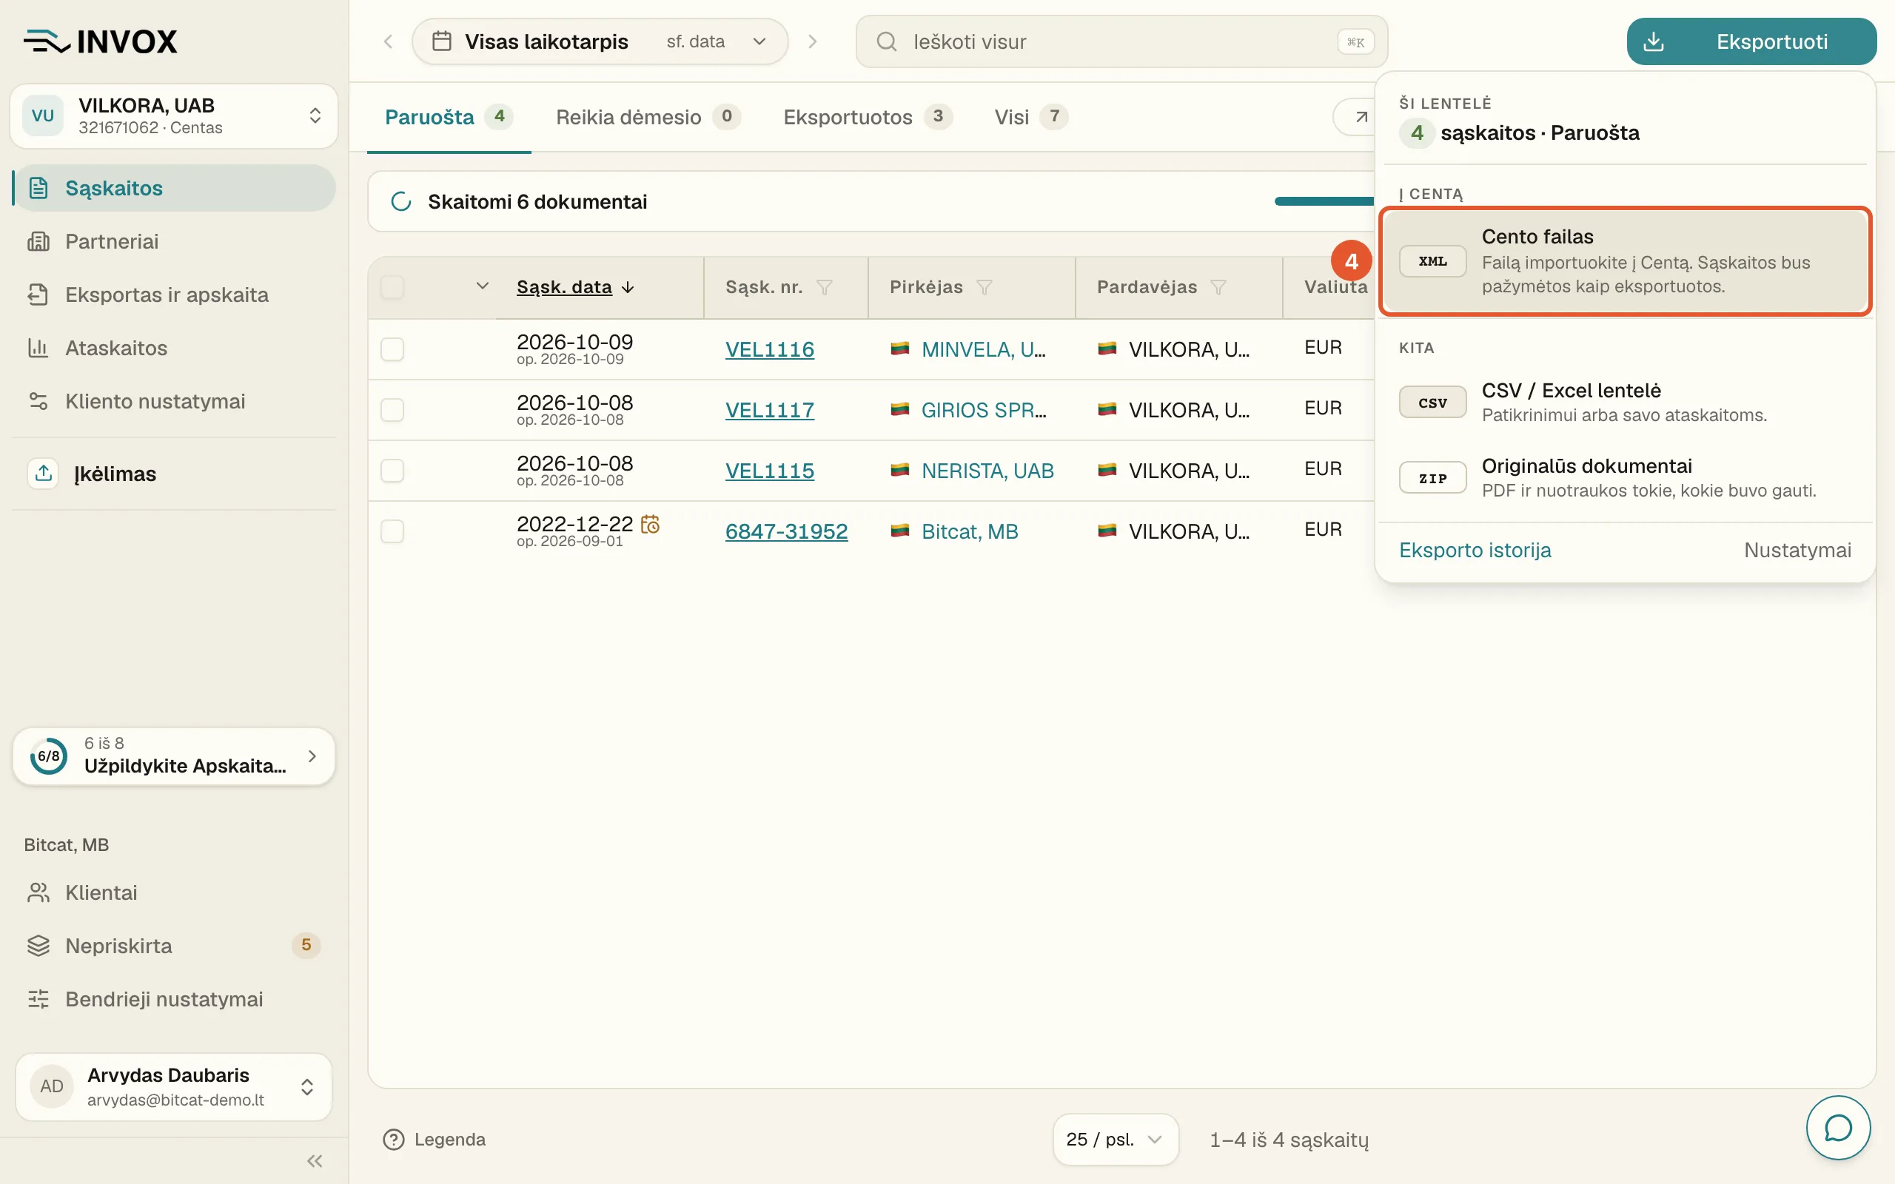Filter by Sąsk. nr. column

(x=825, y=287)
